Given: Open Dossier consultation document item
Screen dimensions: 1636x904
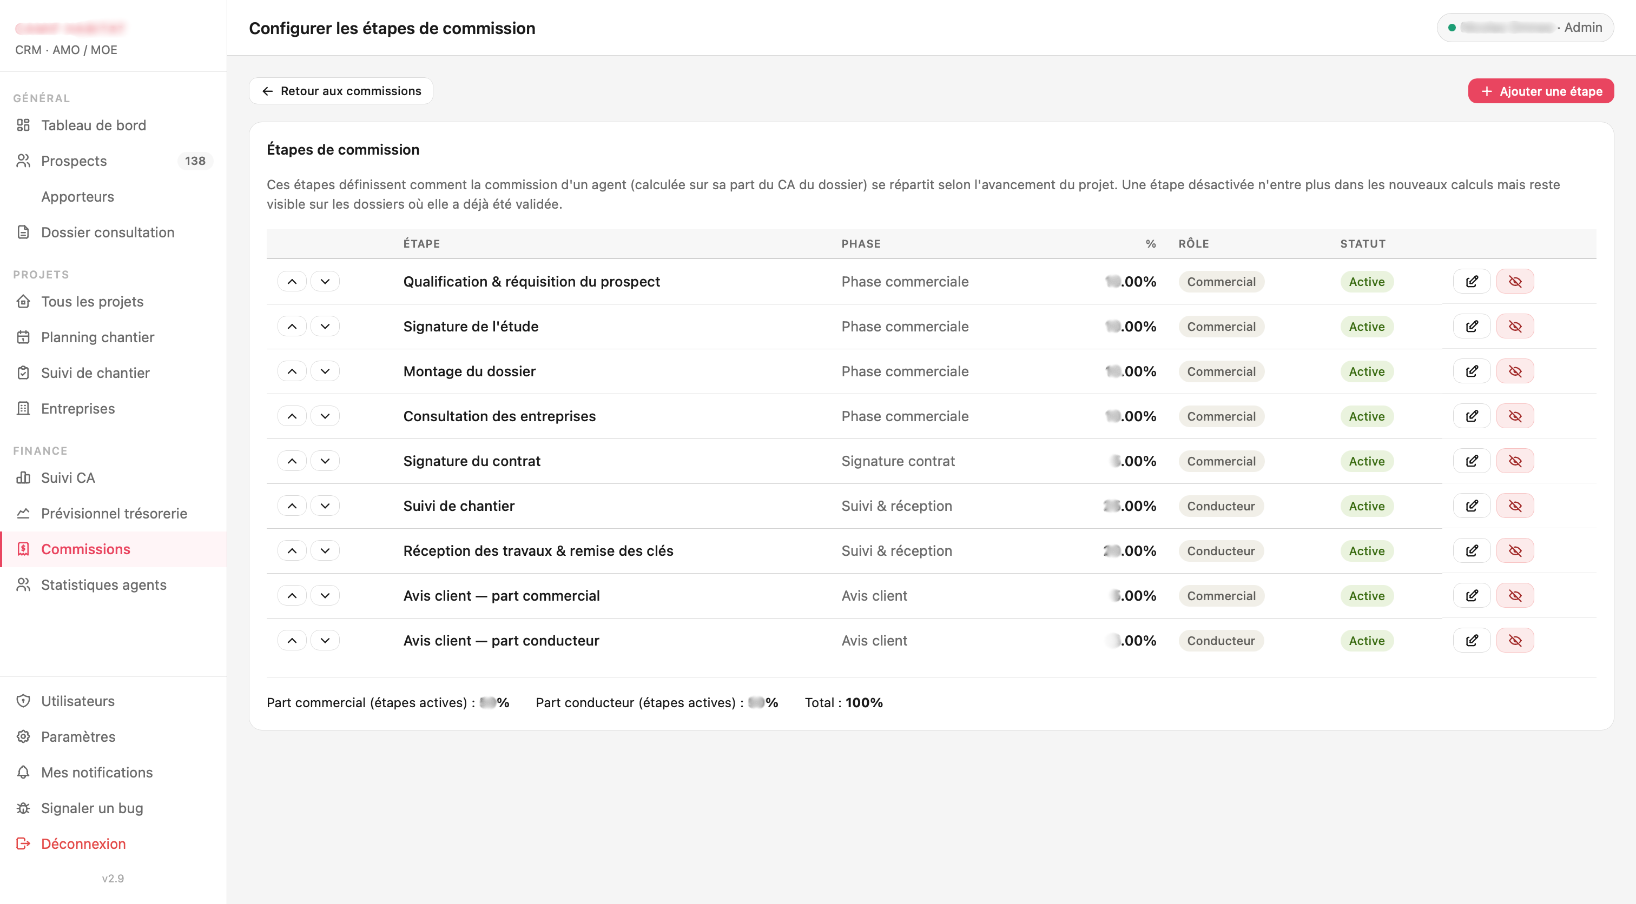Looking at the screenshot, I should [x=113, y=232].
